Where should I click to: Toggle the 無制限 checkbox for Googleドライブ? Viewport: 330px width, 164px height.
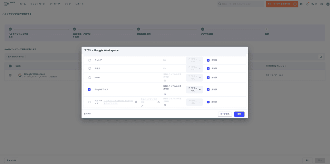(x=208, y=90)
